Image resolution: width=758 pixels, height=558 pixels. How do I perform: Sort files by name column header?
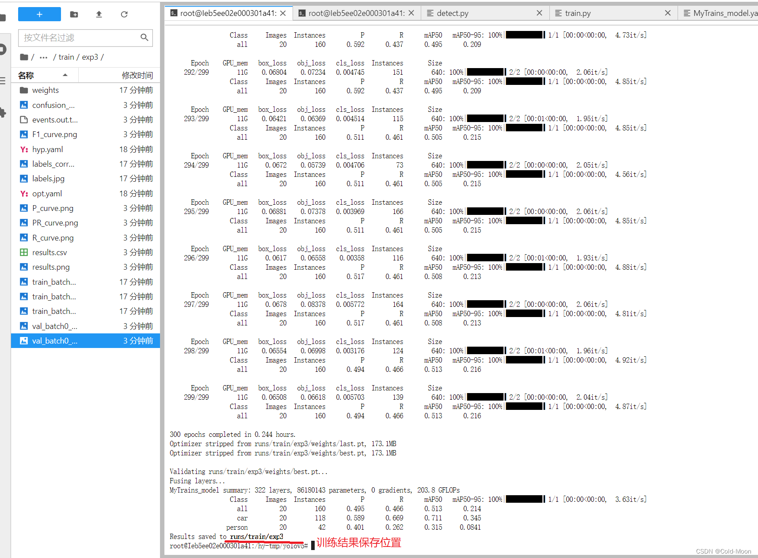pos(45,75)
